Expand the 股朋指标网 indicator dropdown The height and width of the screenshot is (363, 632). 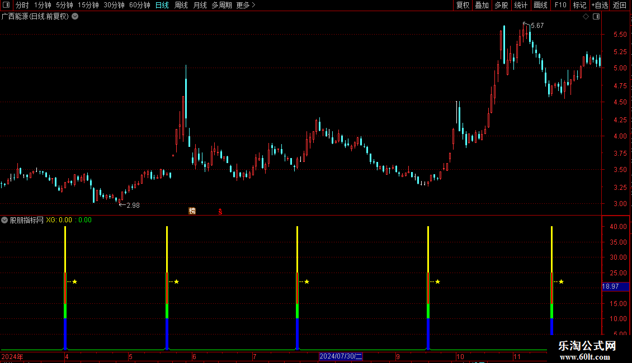coord(4,220)
